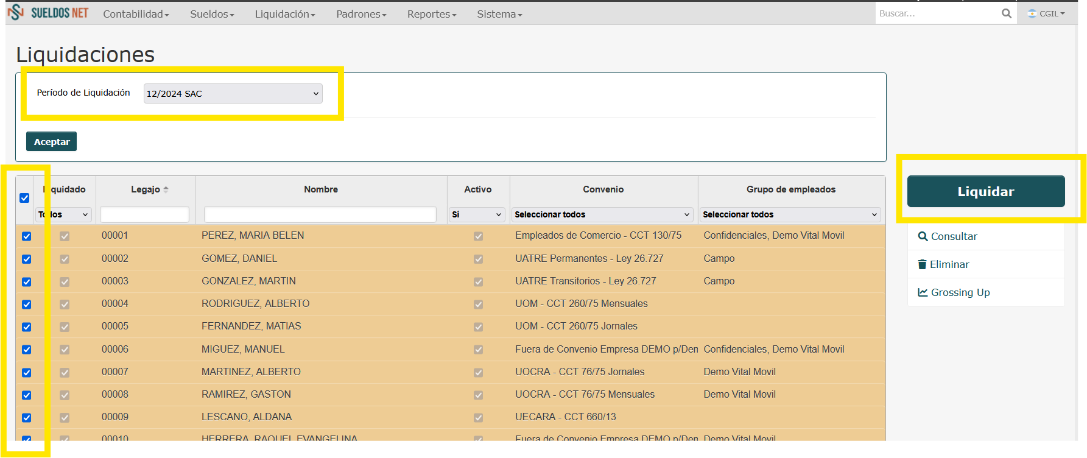Screen dimensions: 1087x458
Task: Click Argentina flag icon next to CGIL
Action: (x=1032, y=13)
